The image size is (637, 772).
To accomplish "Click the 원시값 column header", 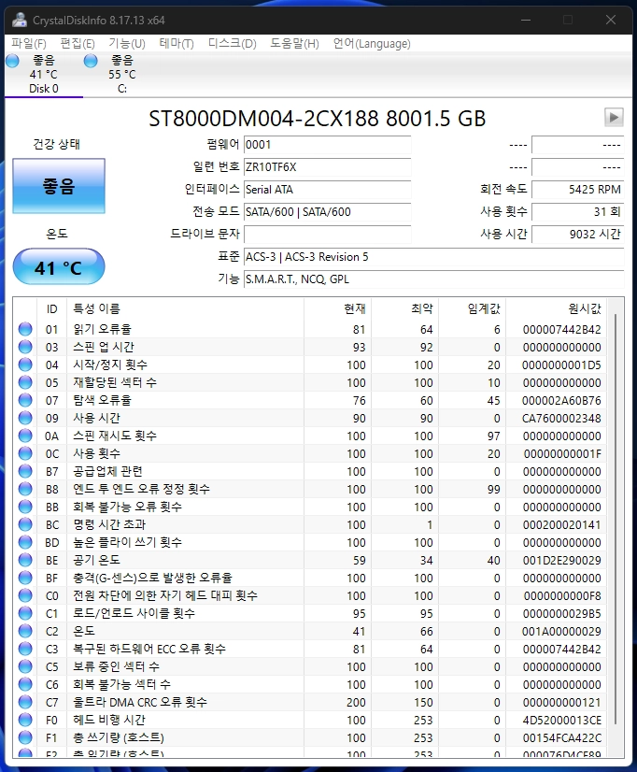I will 557,308.
